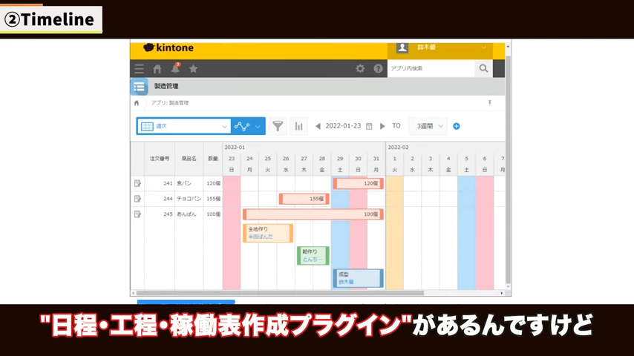Click the 製造管理 app title
This screenshot has height=356, width=634.
coord(166,86)
